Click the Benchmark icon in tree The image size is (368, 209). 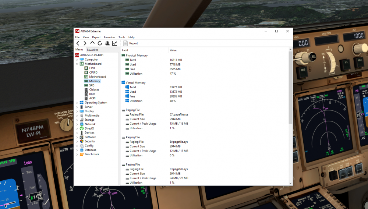click(82, 154)
